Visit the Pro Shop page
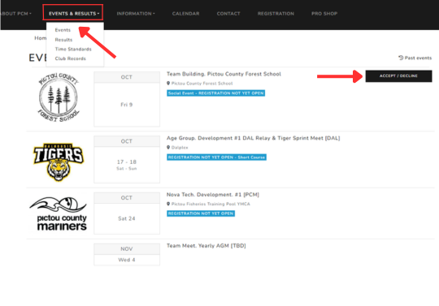This screenshot has width=439, height=306. (324, 14)
